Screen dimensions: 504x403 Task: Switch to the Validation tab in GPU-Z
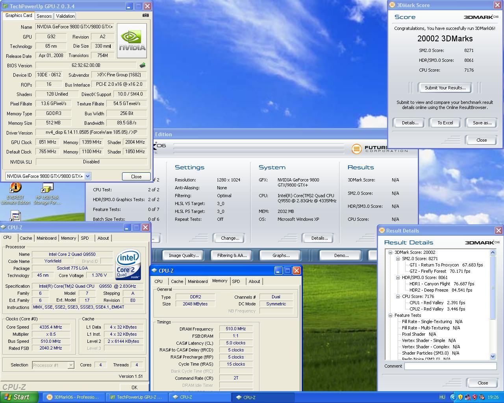pos(65,16)
